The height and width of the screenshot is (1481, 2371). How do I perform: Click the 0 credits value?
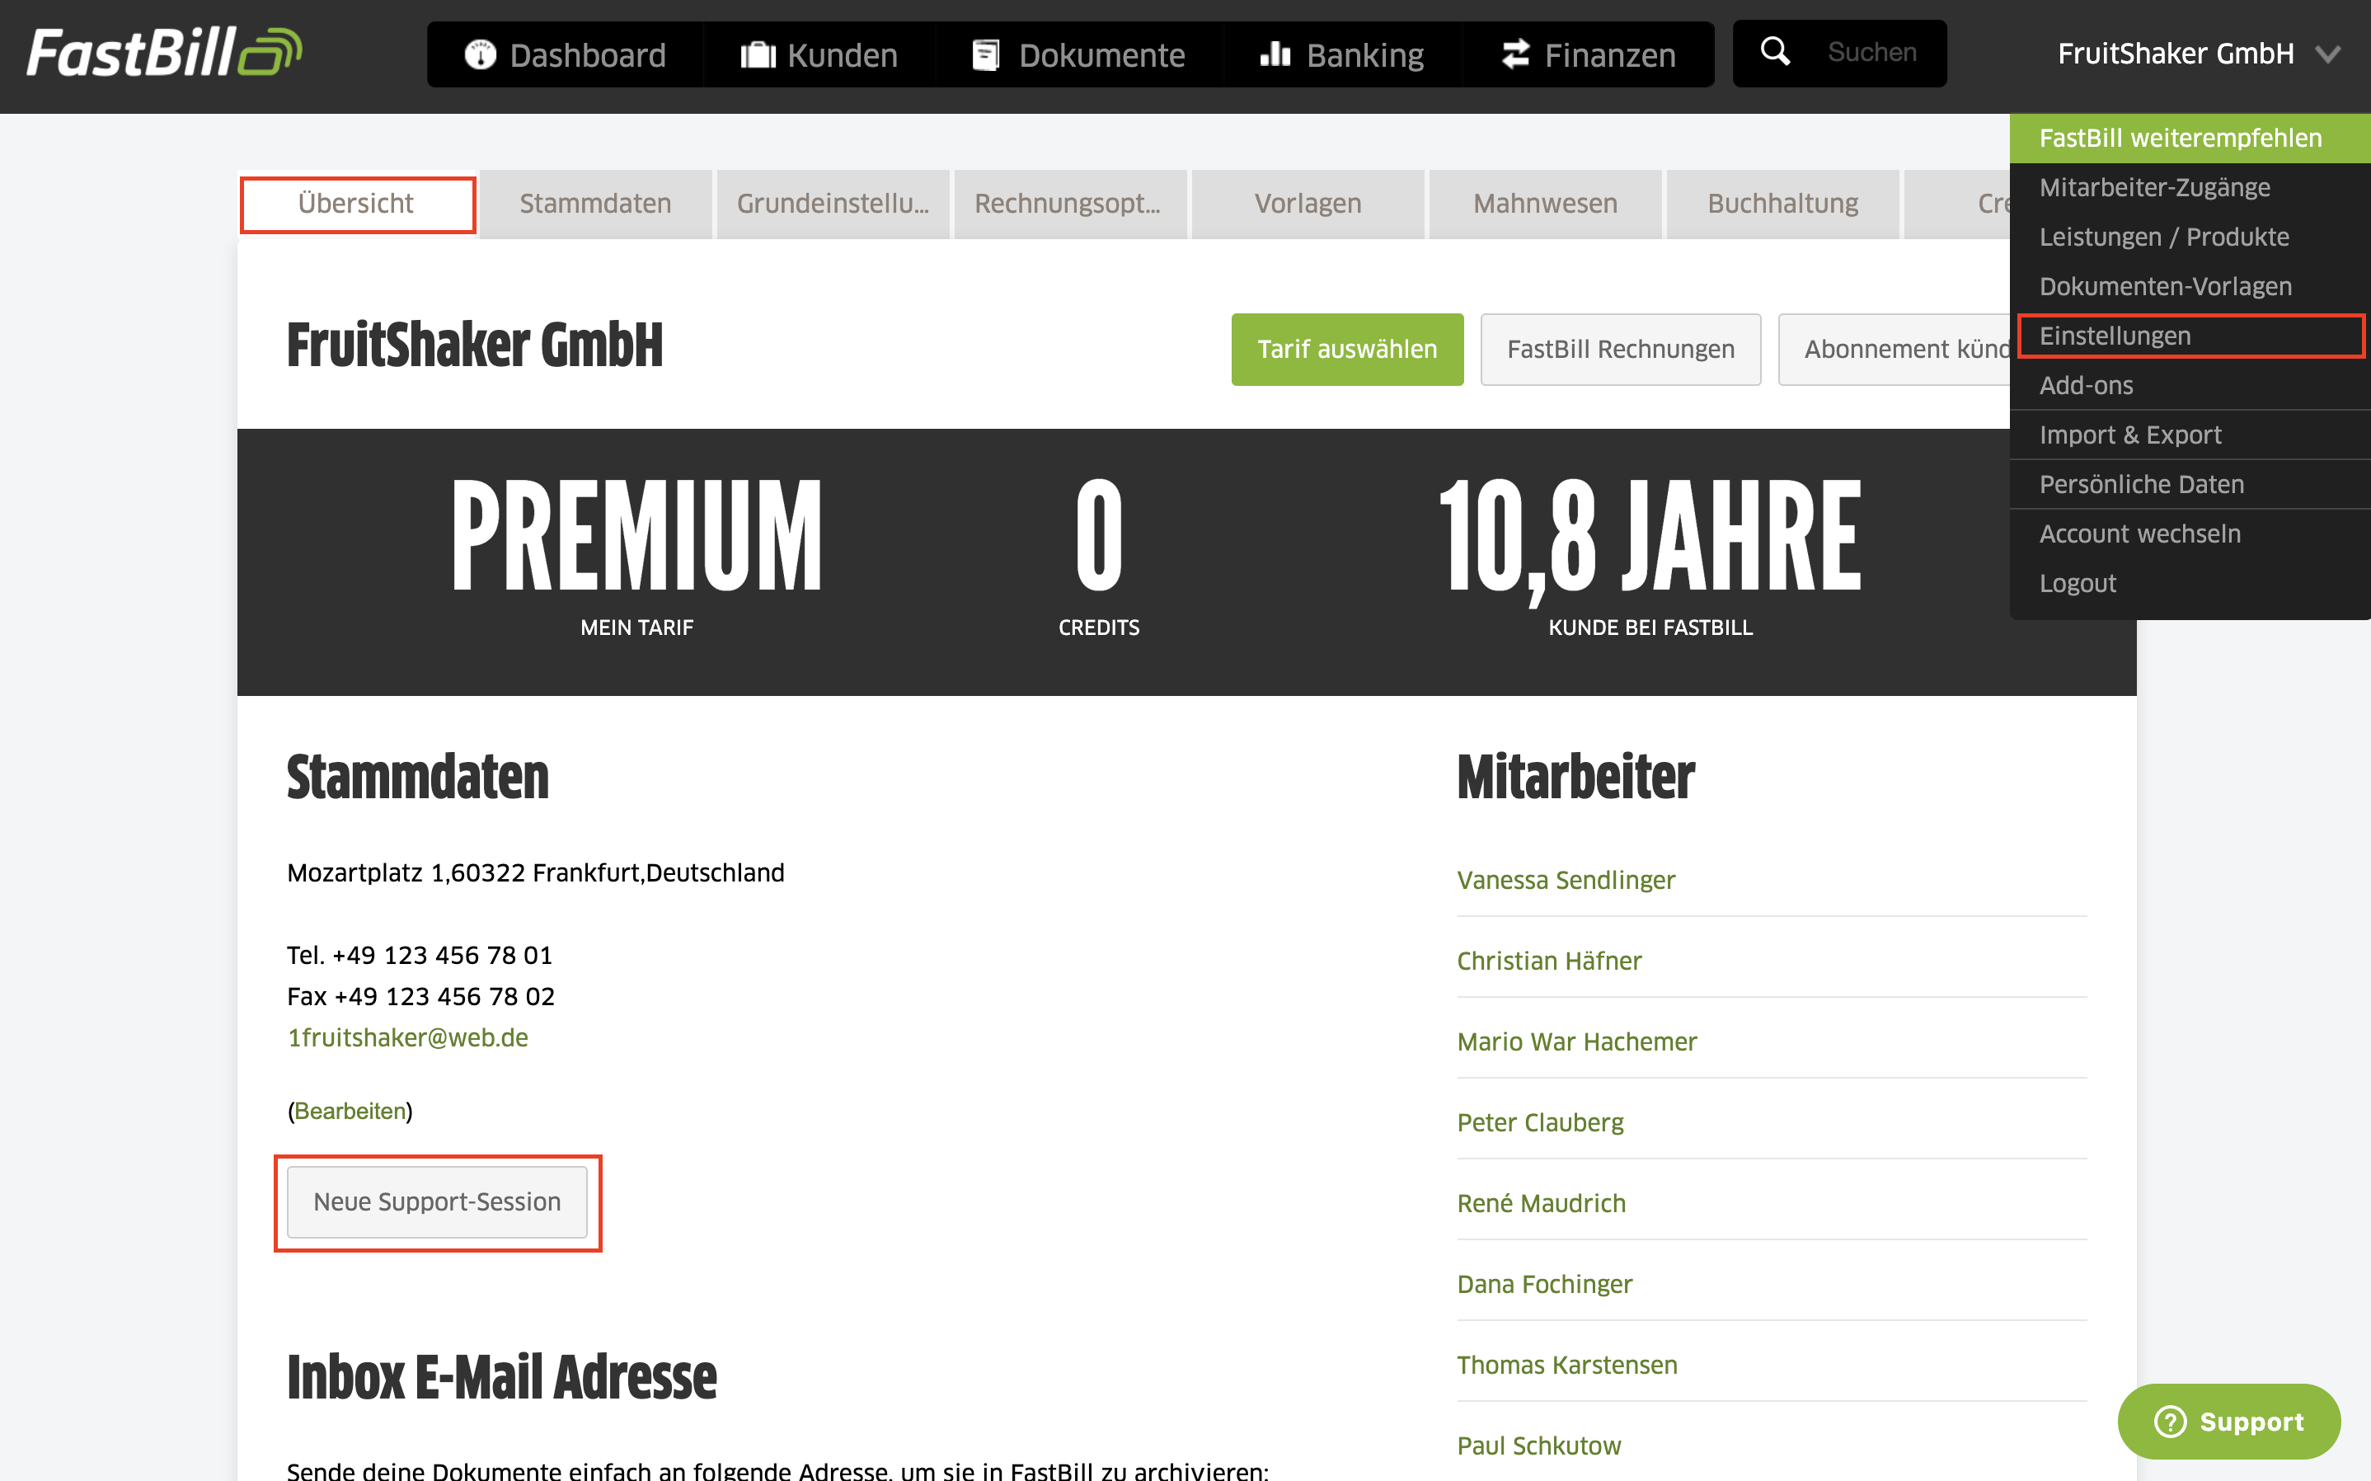point(1098,536)
